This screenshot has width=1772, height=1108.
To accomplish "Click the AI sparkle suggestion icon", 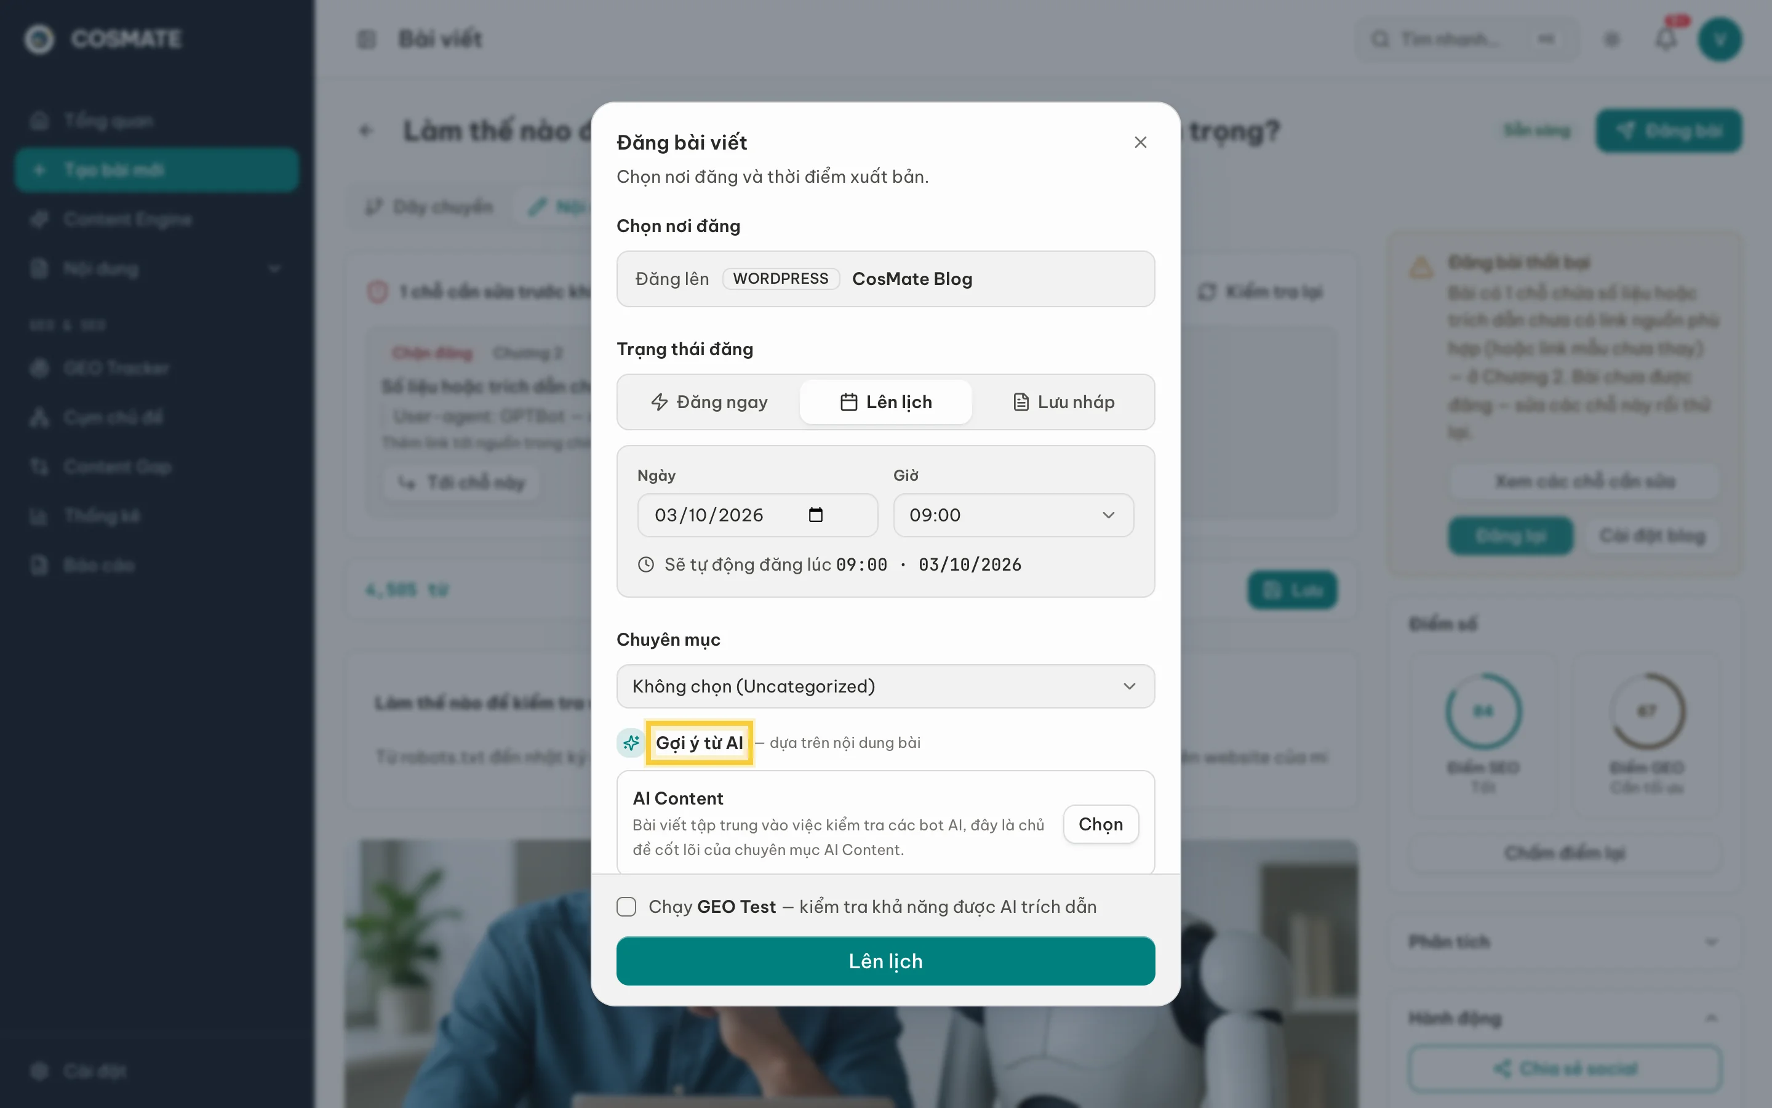I will (x=631, y=742).
